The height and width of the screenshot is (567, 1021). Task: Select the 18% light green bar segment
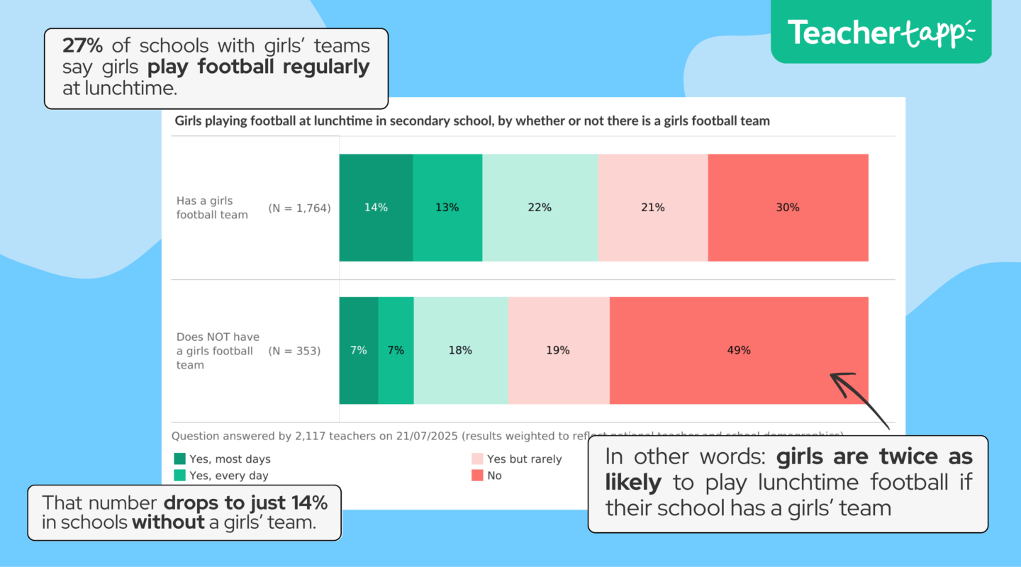click(x=460, y=350)
